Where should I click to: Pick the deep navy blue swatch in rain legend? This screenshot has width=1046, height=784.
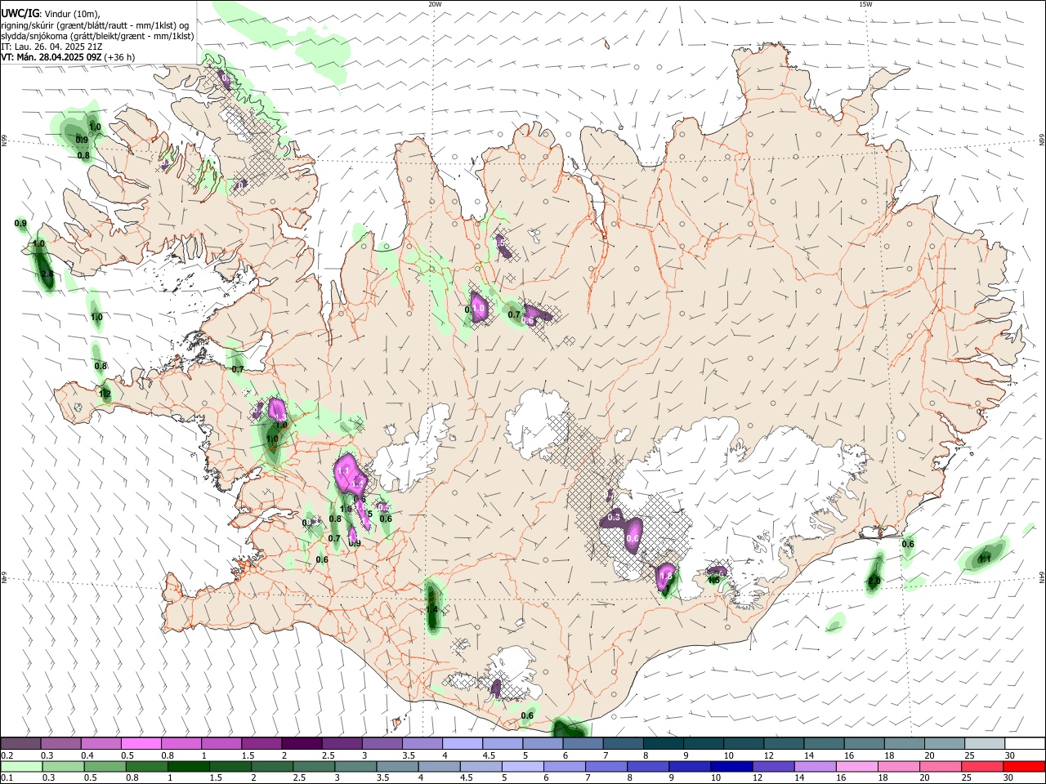point(731,766)
